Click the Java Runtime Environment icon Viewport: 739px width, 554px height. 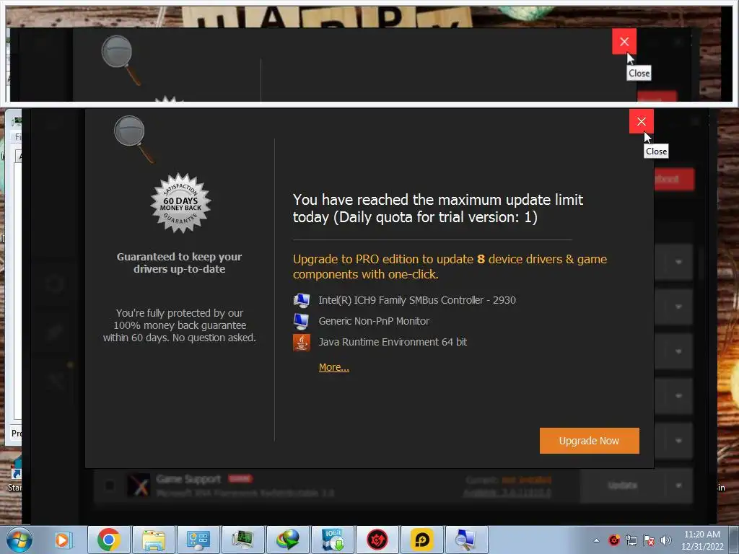[x=302, y=343]
